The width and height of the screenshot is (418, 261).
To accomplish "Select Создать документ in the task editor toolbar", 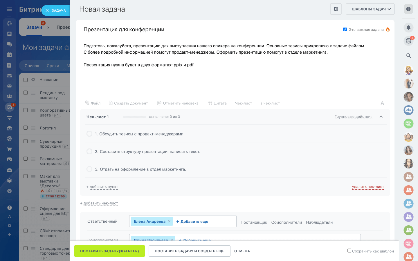I will coord(128,103).
